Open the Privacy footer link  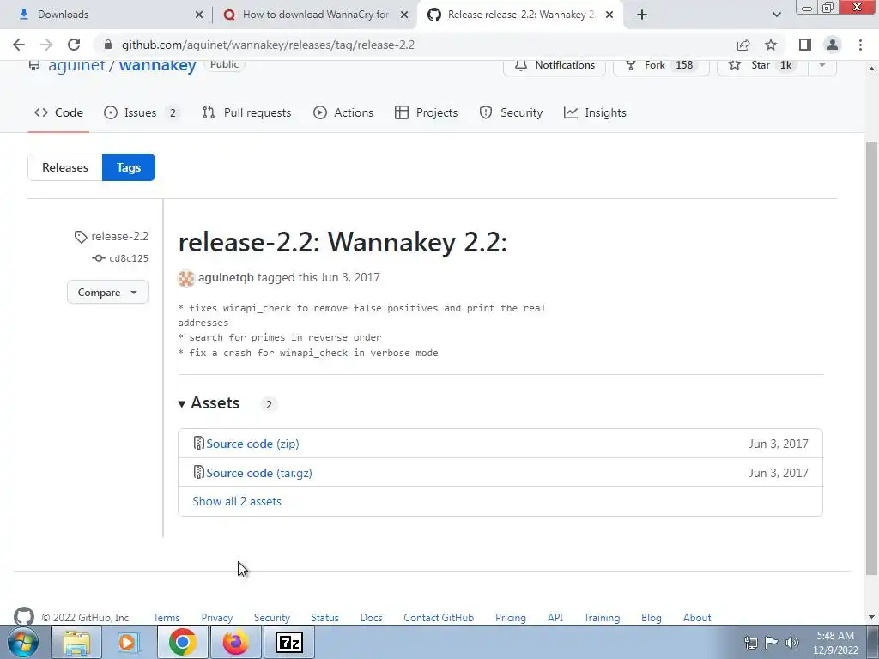pos(217,618)
